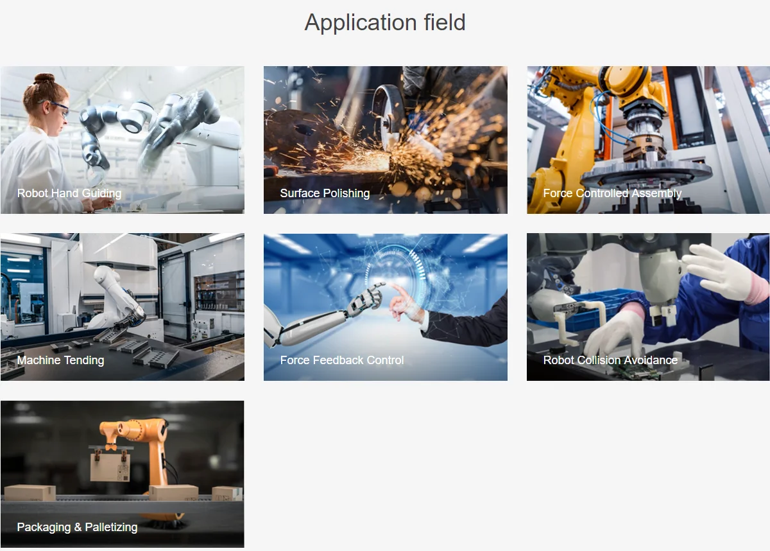770x551 pixels.
Task: Click the 'Packaging & Palletizing' caption text
Action: click(x=77, y=527)
